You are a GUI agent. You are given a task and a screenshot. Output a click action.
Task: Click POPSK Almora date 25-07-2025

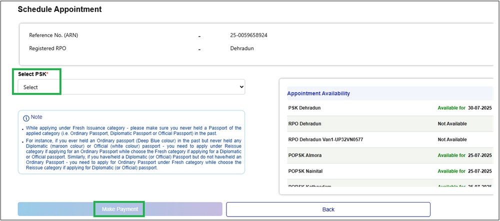coord(480,155)
